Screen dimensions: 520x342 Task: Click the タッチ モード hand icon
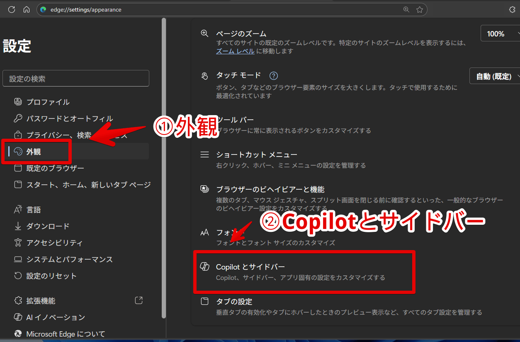pos(204,75)
